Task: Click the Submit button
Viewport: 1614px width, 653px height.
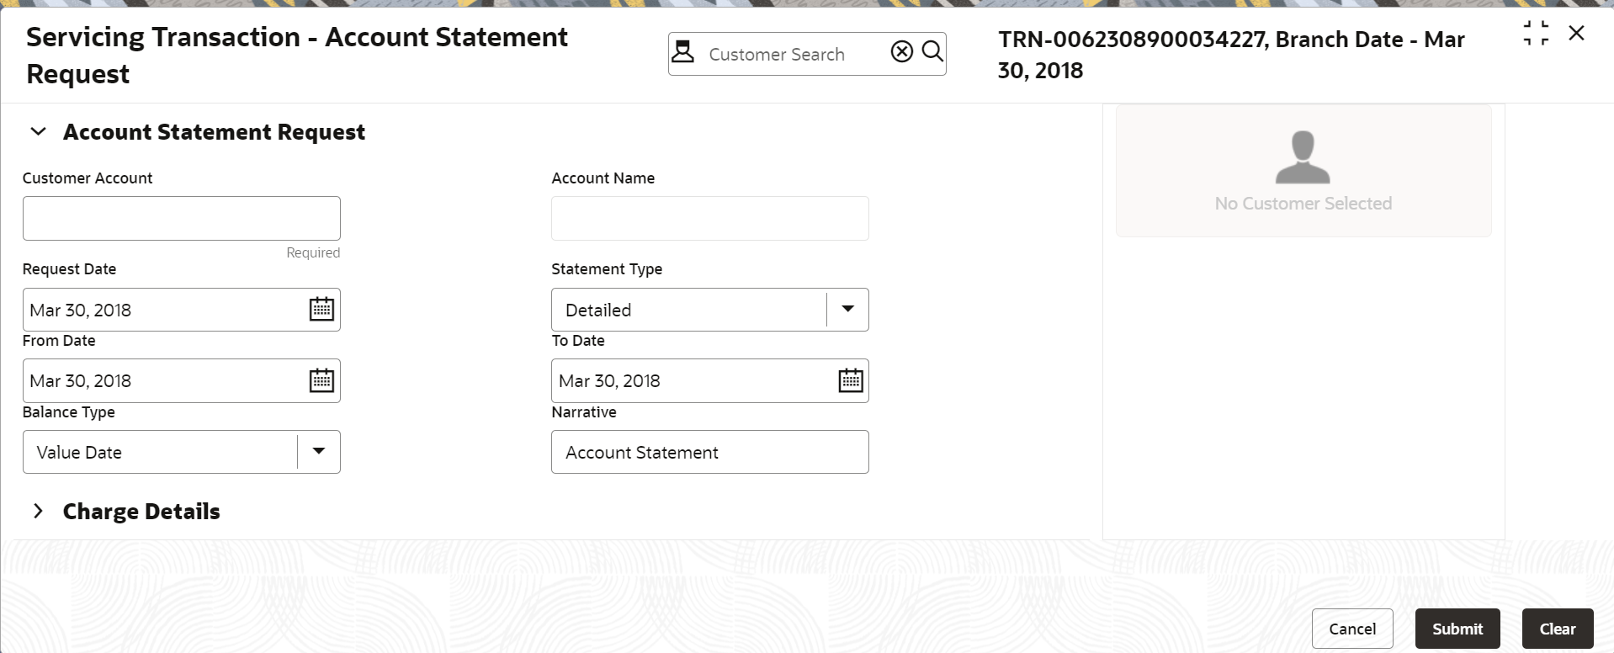Action: pyautogui.click(x=1457, y=629)
